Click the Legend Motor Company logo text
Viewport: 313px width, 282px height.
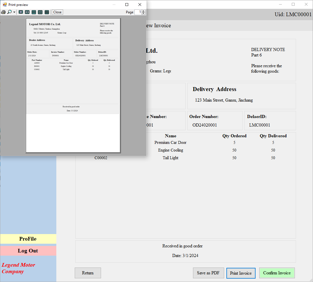tap(18, 268)
